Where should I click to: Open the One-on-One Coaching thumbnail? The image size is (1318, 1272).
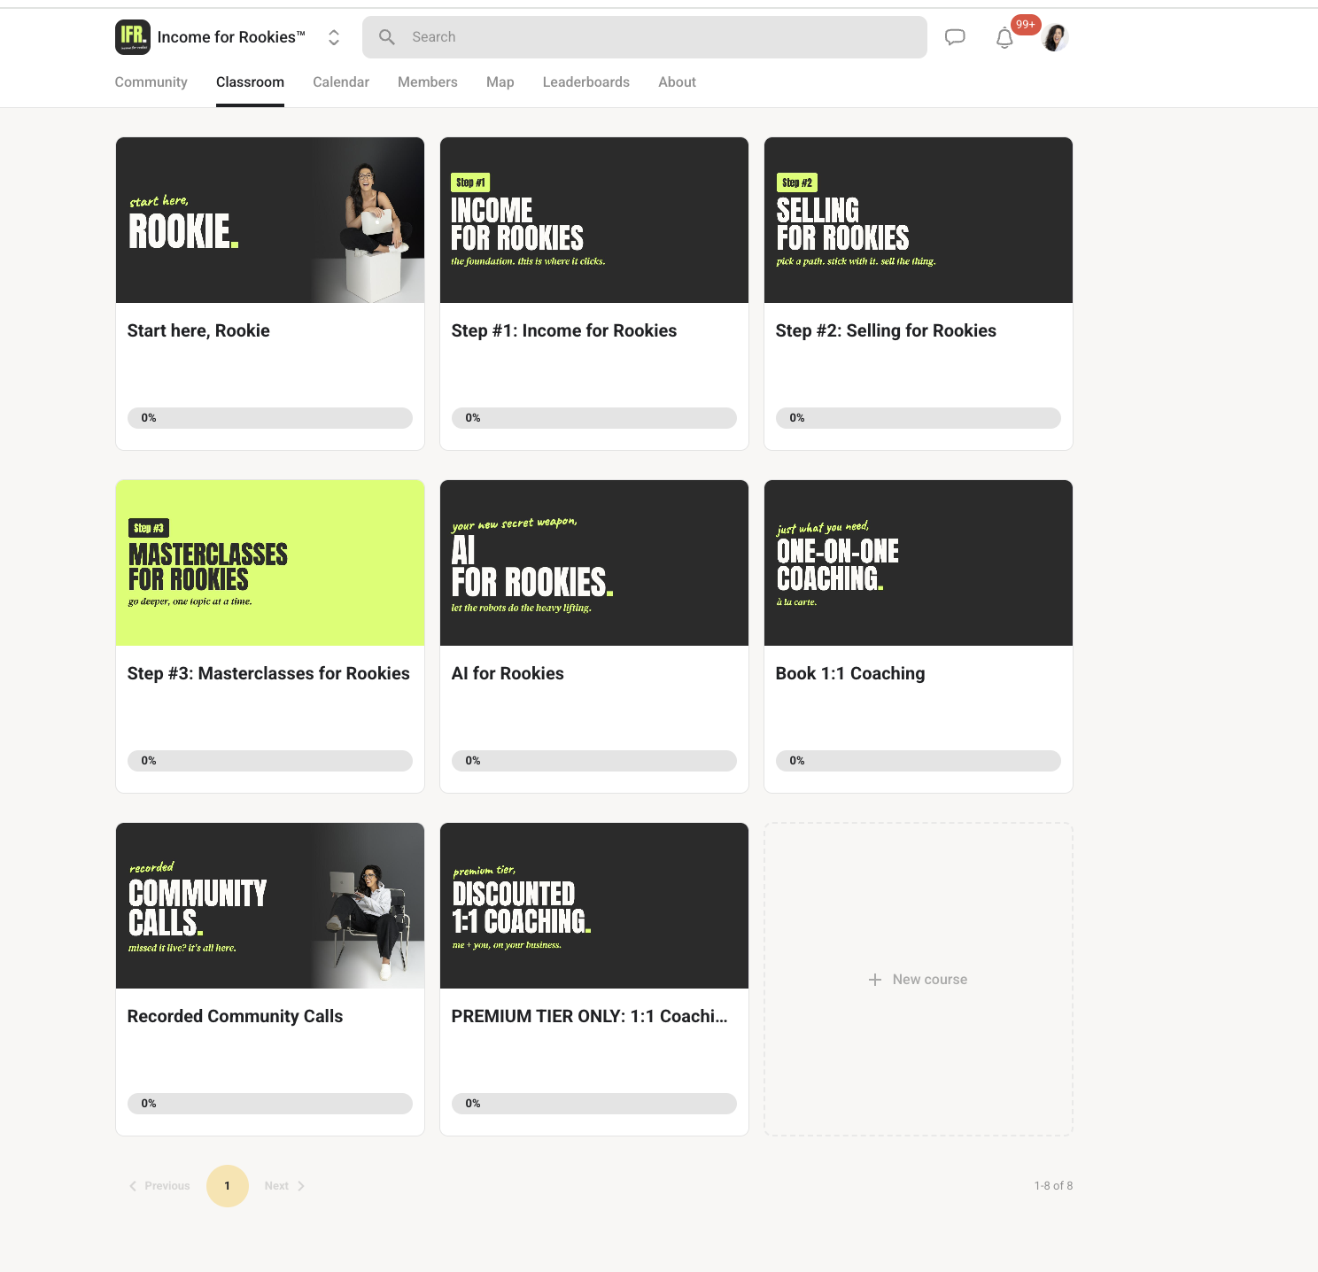[x=919, y=562]
